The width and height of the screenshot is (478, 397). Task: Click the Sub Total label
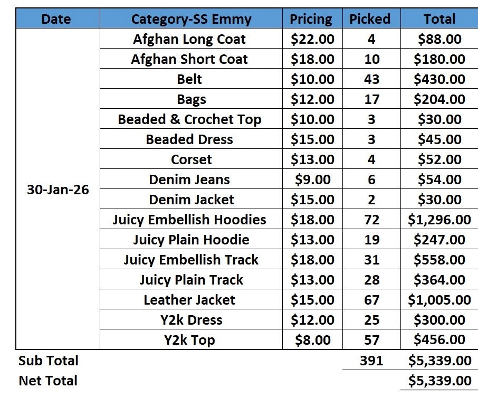pos(49,361)
